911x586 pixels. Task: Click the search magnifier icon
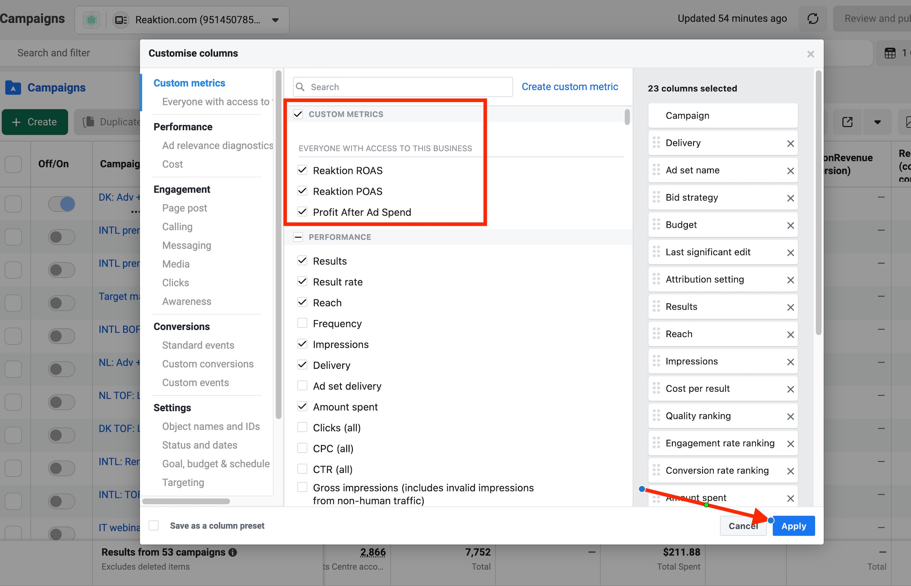(x=300, y=87)
